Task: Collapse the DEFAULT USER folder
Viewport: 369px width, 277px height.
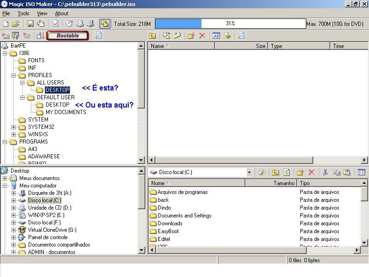Action: click(22, 97)
